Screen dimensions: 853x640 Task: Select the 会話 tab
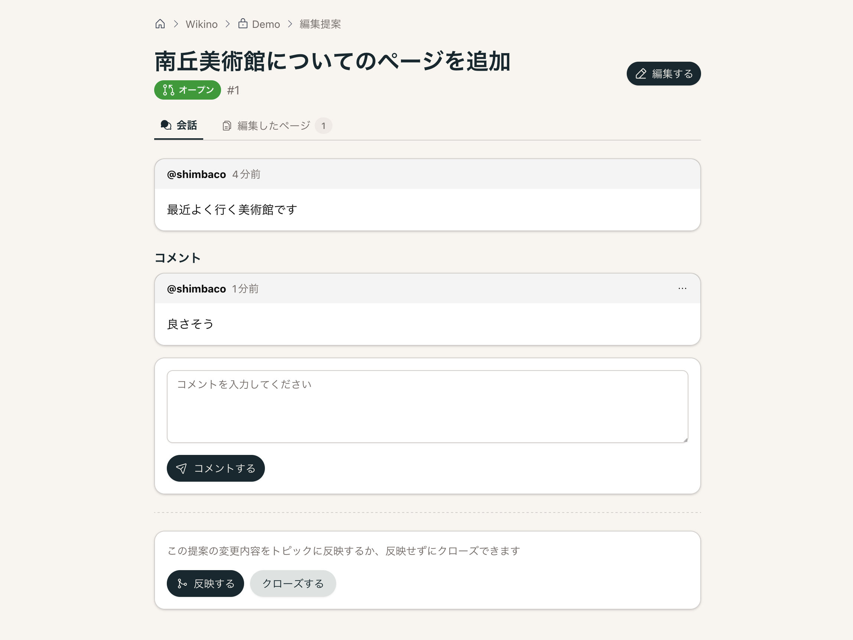click(x=179, y=125)
